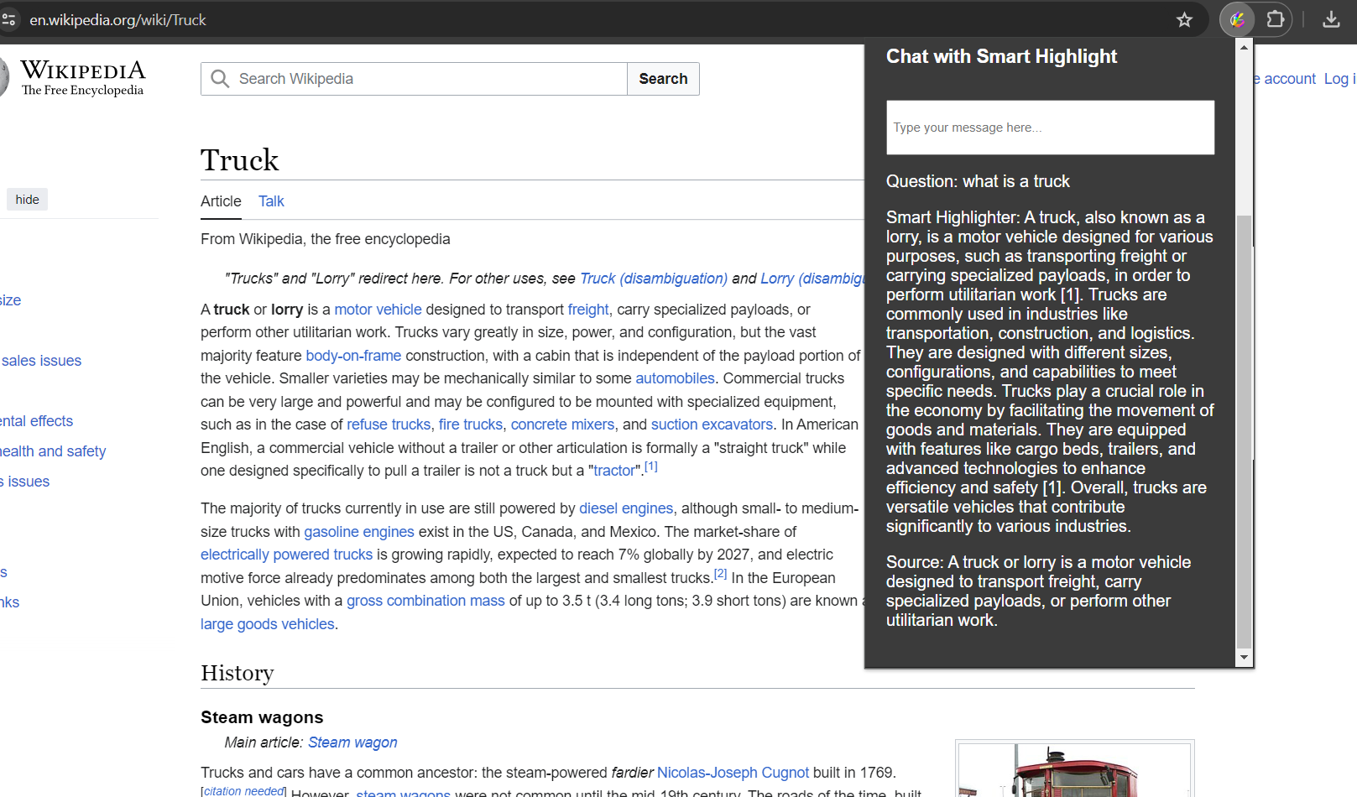The width and height of the screenshot is (1357, 797).
Task: Click the 'Chat with Smart Highlight' heading
Action: [x=1001, y=56]
